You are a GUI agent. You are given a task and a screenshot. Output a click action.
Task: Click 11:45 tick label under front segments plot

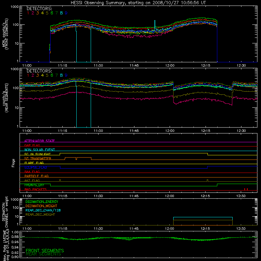click(x=134, y=66)
